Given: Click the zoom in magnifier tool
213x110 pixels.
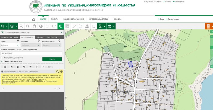Looking at the screenshot, I should tap(21, 26).
